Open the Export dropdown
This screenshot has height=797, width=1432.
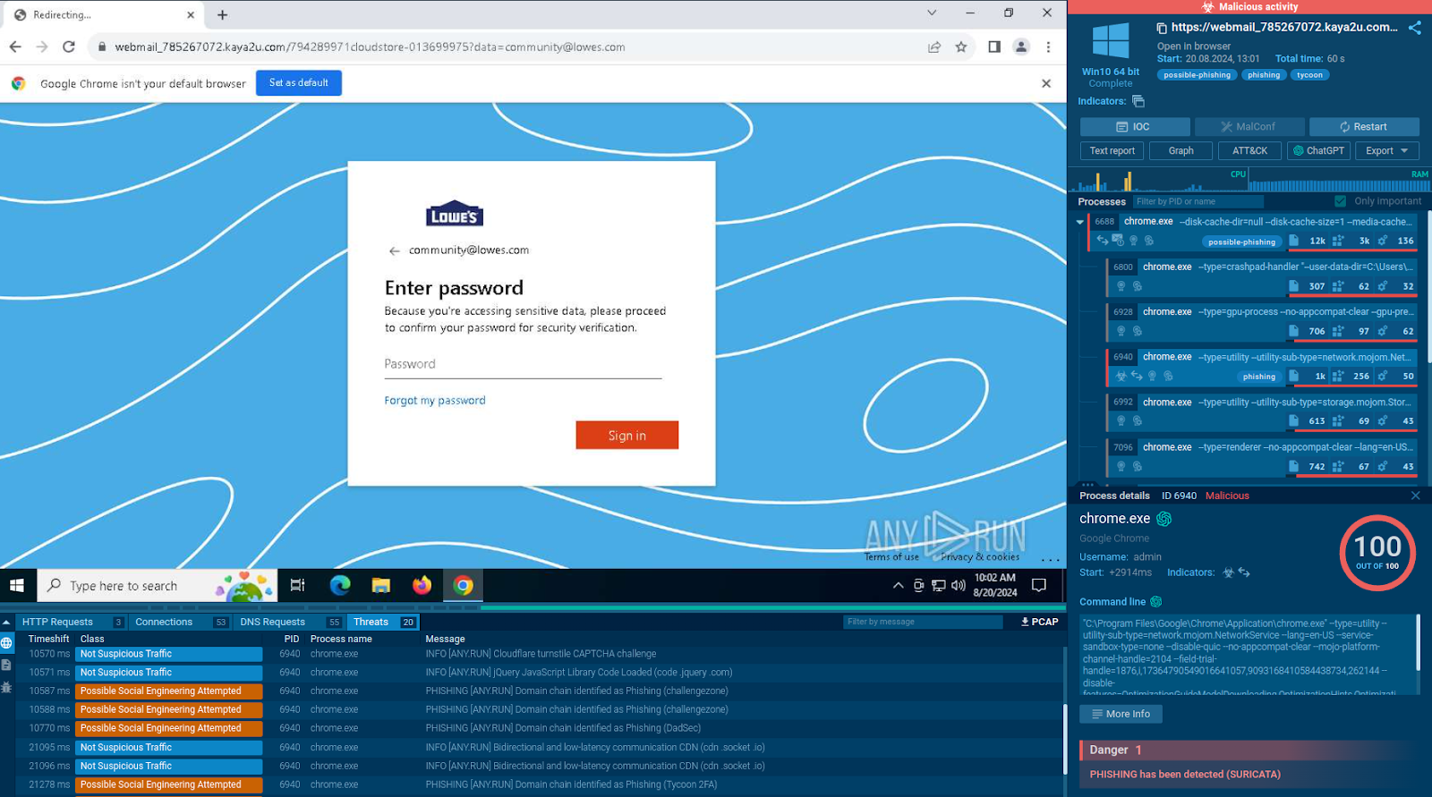1386,151
